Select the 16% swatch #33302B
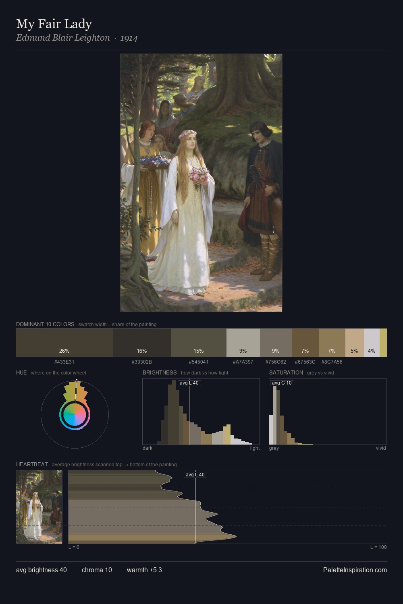Viewport: 403px width, 604px height. (142, 343)
